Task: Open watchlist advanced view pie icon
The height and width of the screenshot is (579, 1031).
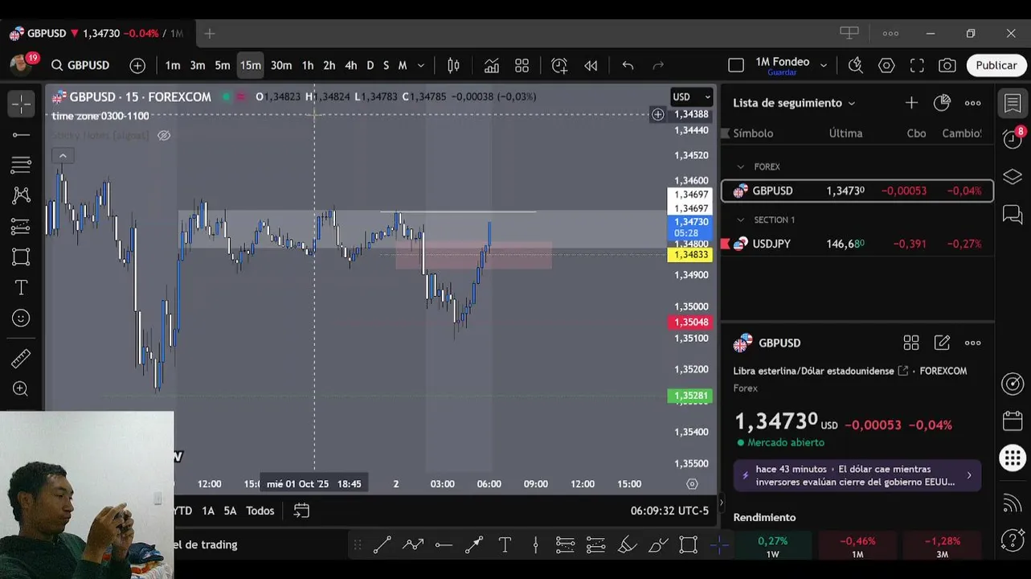Action: coord(942,103)
